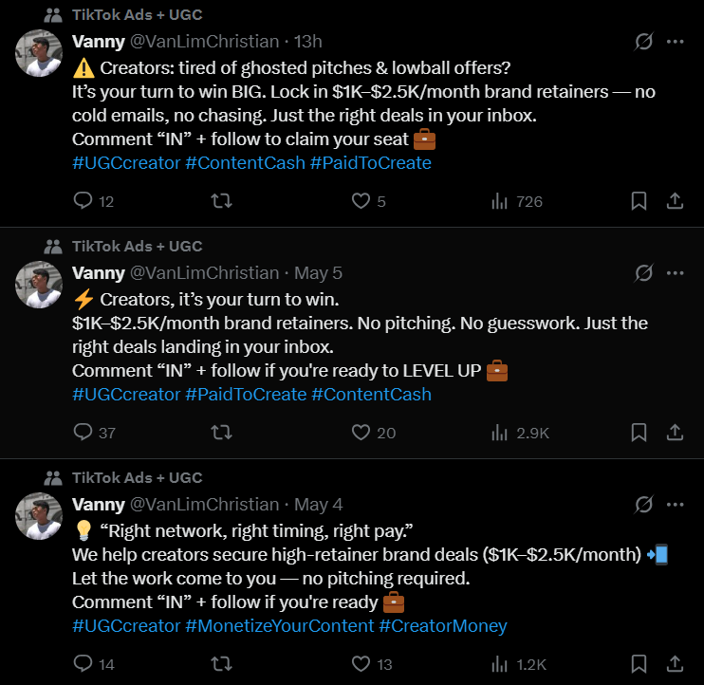This screenshot has width=704, height=685.
Task: Open @VanLimChristian handle on May 5 post
Action: [204, 273]
